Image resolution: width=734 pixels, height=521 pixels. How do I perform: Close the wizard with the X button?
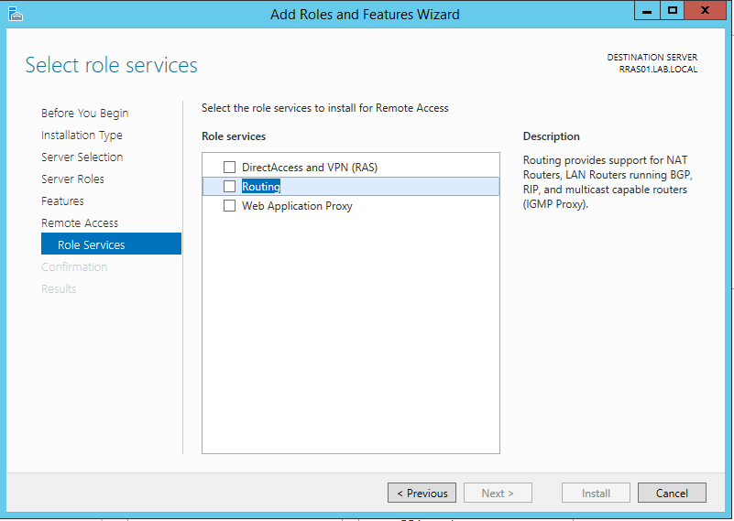click(x=705, y=10)
